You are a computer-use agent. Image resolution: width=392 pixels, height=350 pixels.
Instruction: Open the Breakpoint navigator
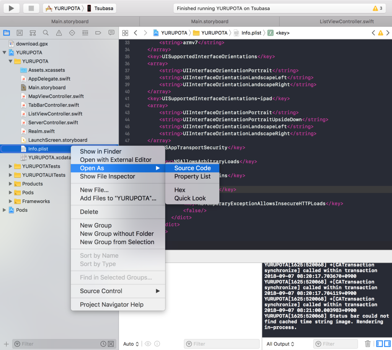coord(98,33)
